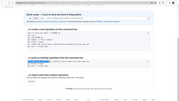Open the extensions puzzle icon
179x101 pixels.
[x=170, y=3]
